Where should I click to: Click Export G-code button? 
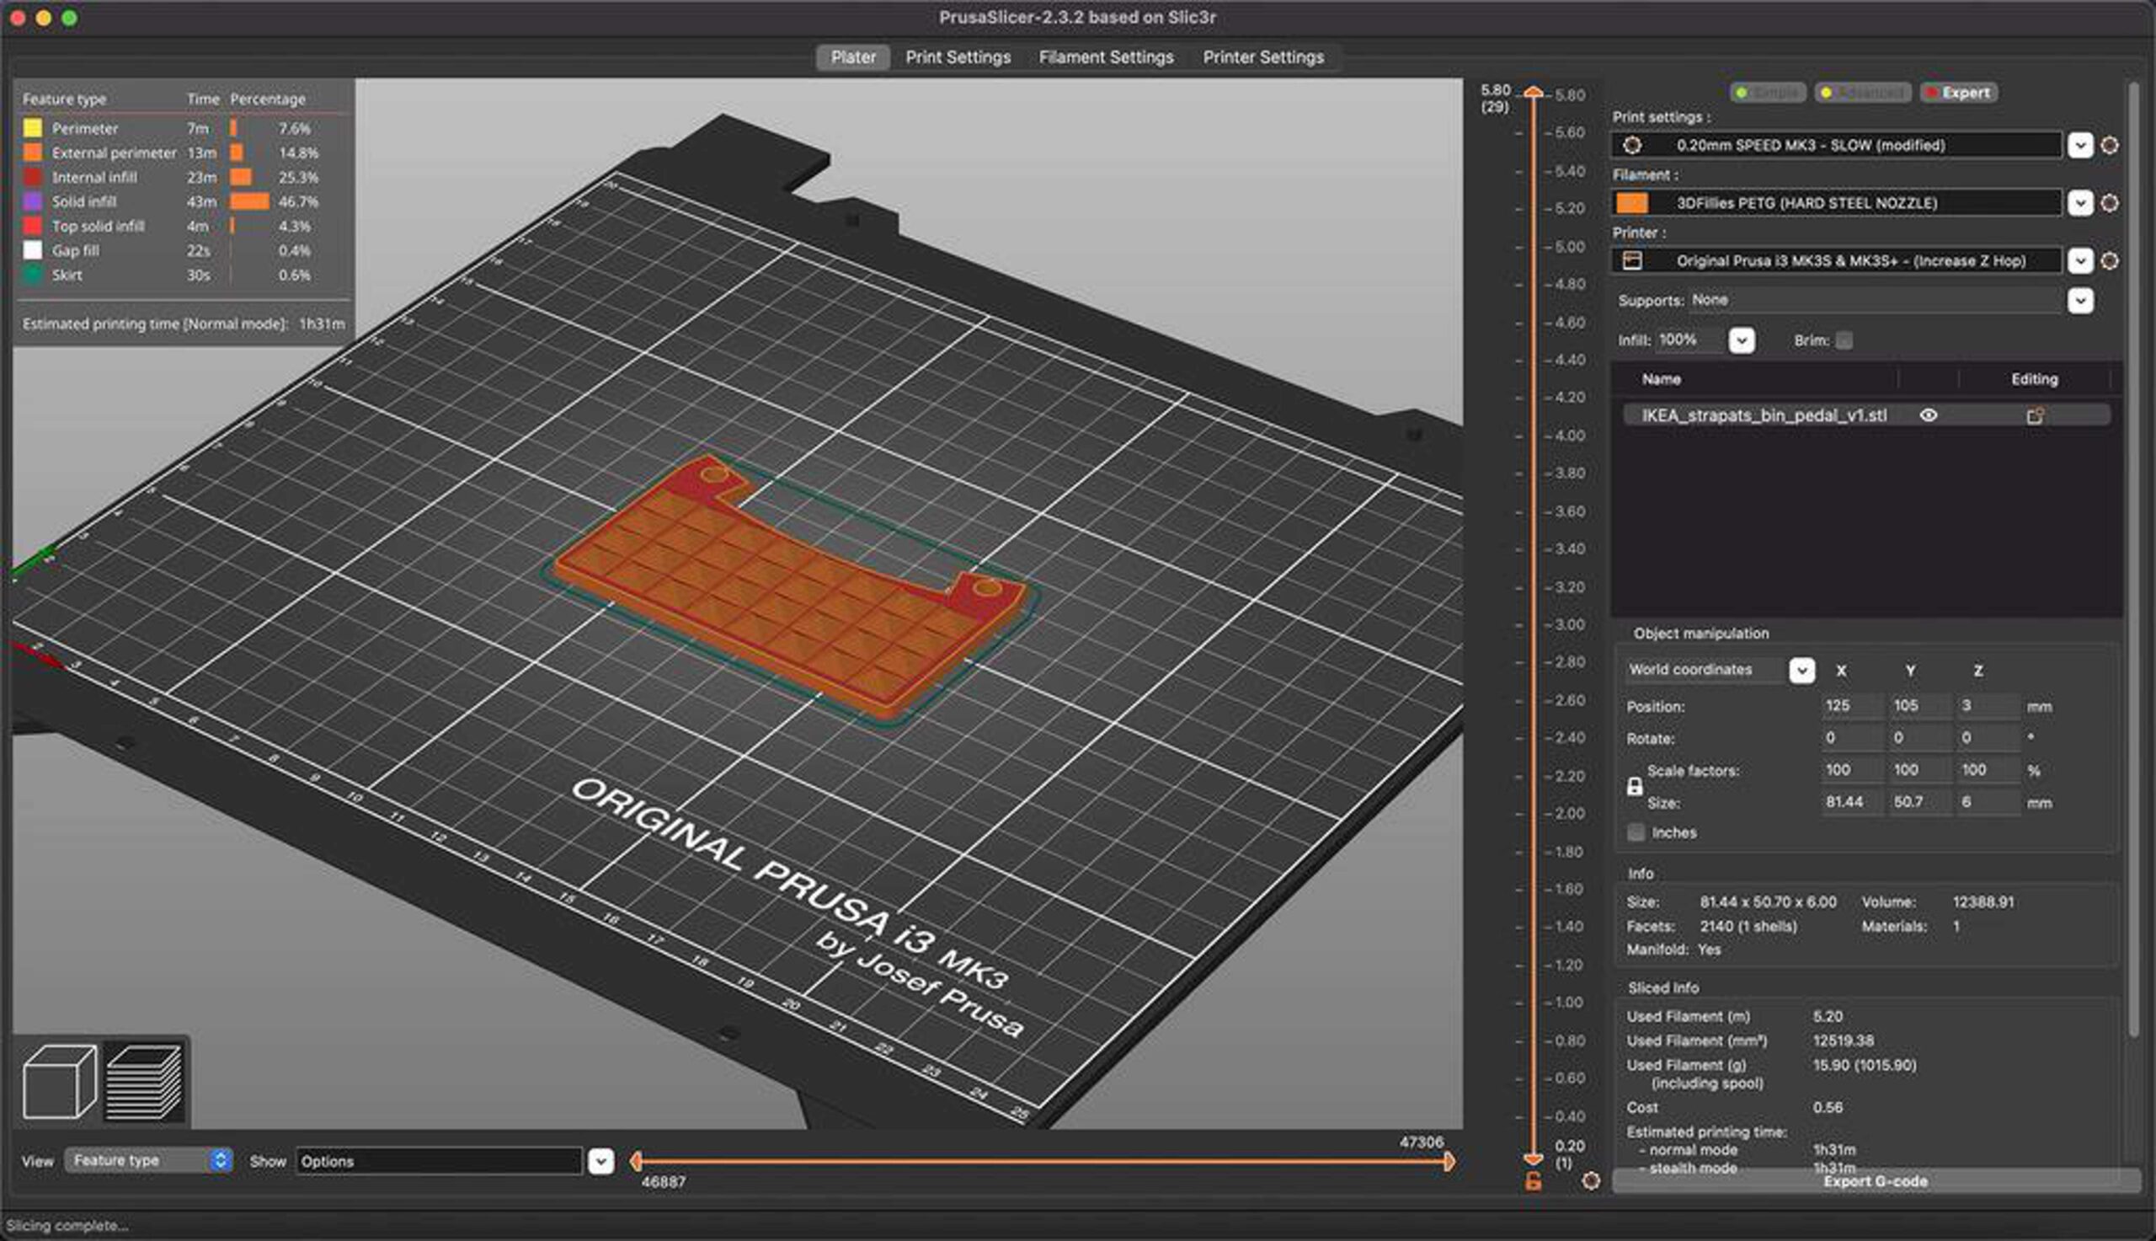tap(1875, 1181)
